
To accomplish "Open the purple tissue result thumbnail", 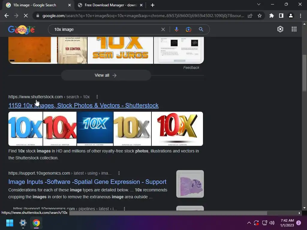I will click(190, 184).
